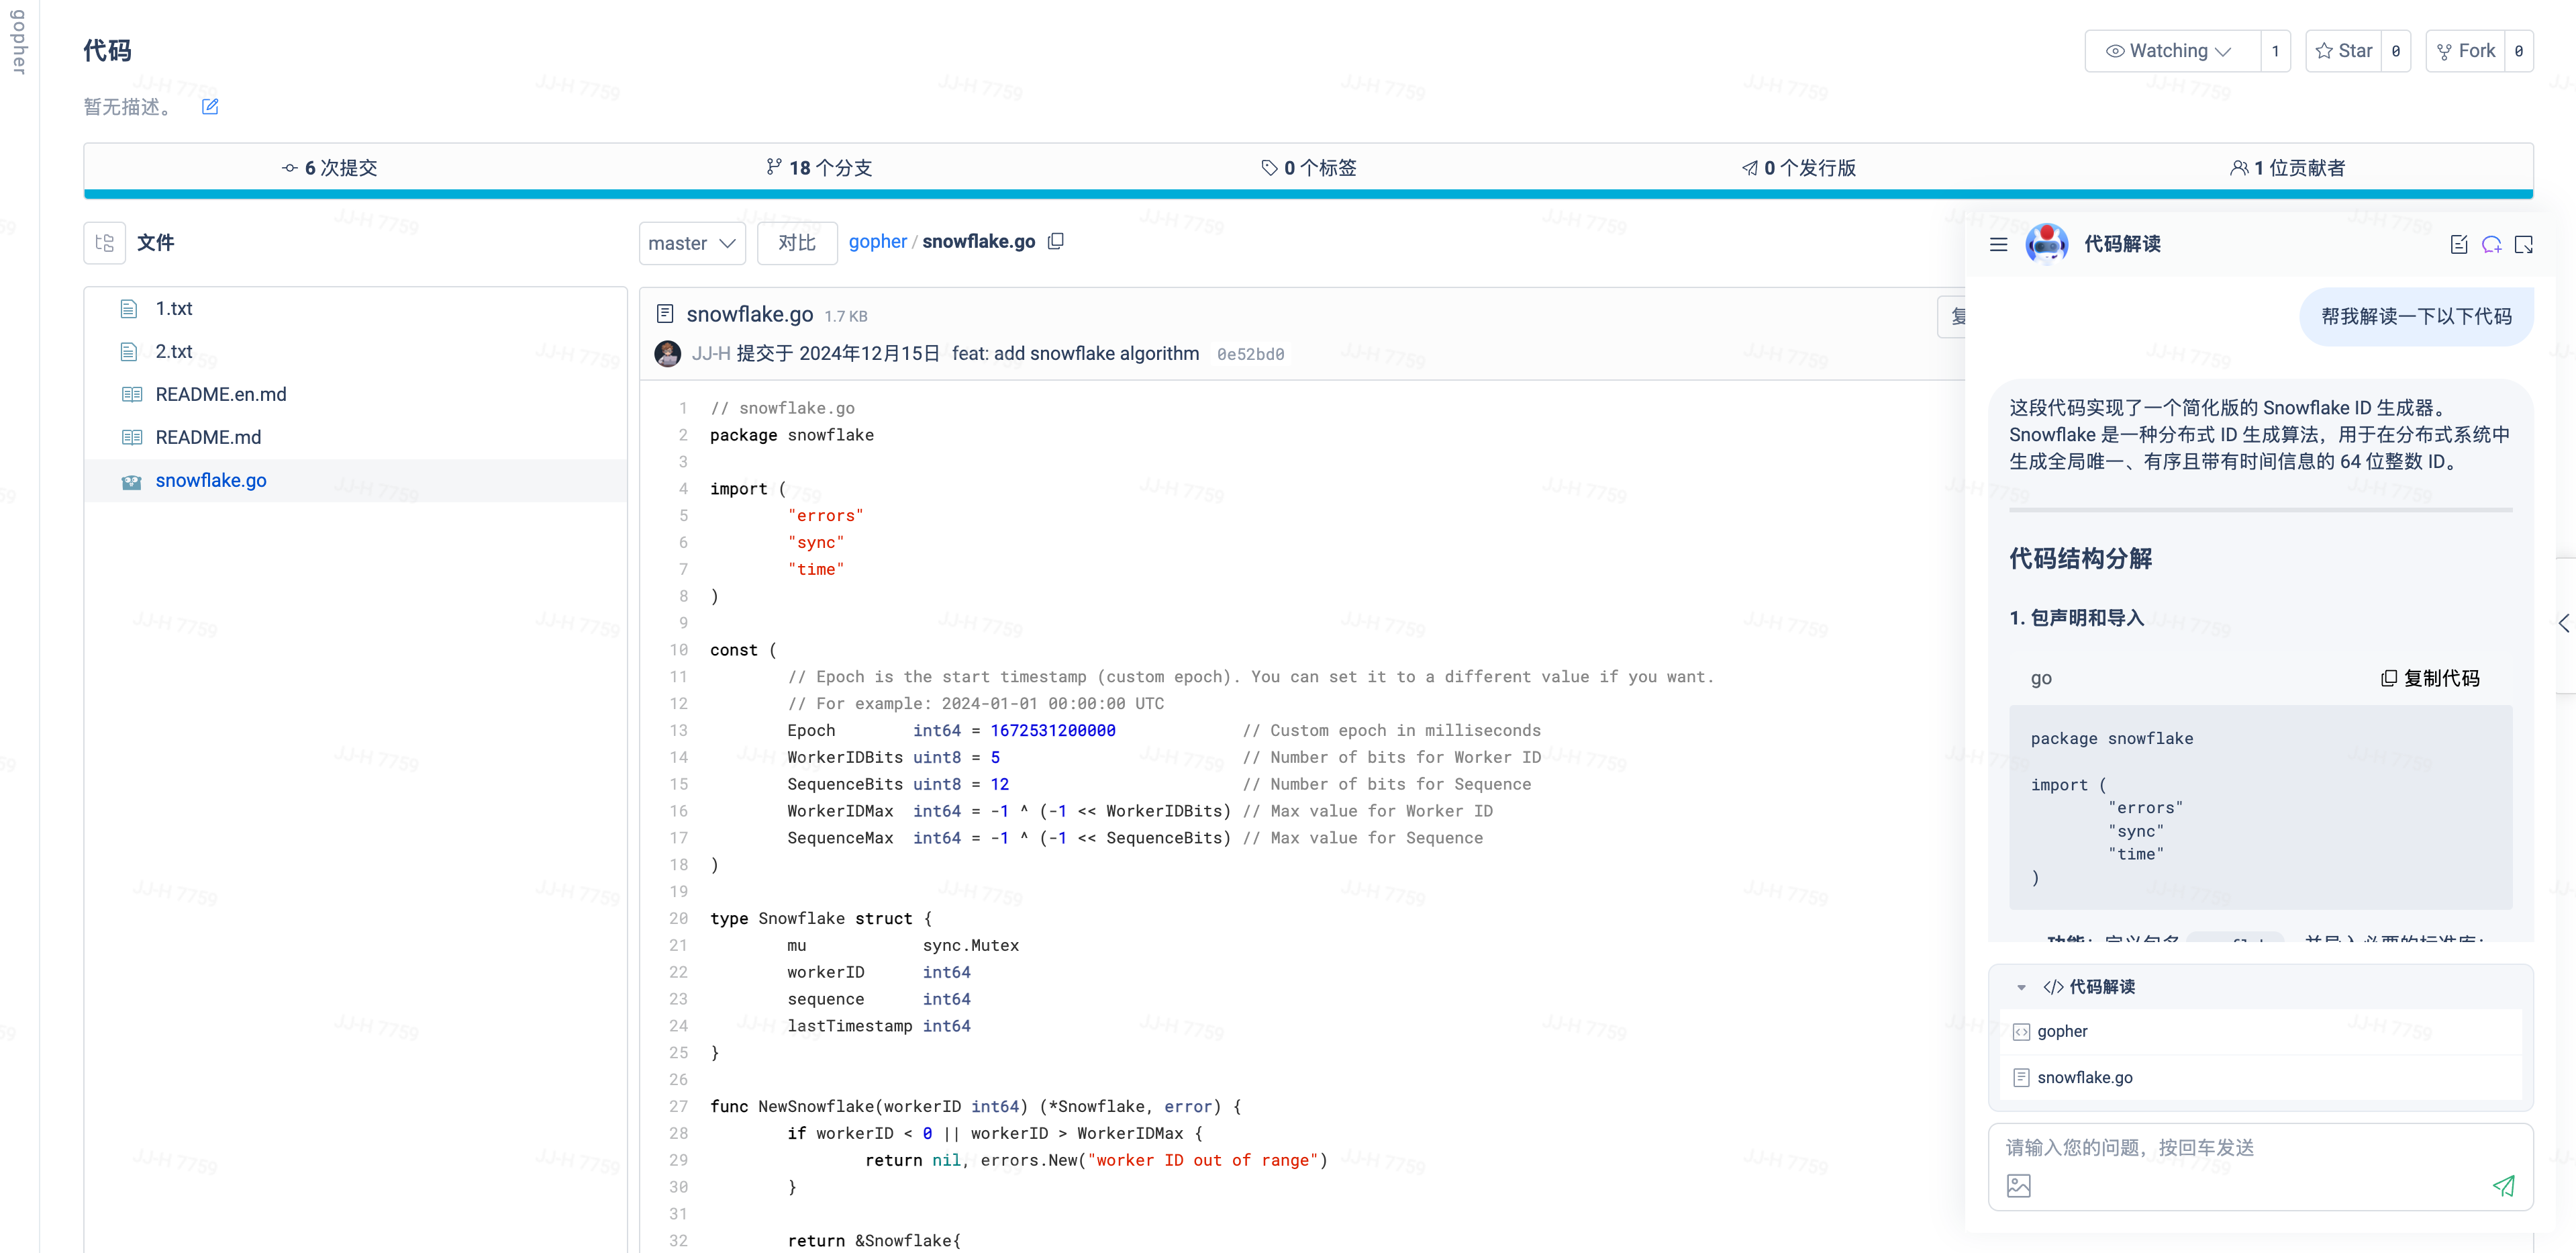
Task: Select snowflake.go in the context list
Action: point(2260,1078)
